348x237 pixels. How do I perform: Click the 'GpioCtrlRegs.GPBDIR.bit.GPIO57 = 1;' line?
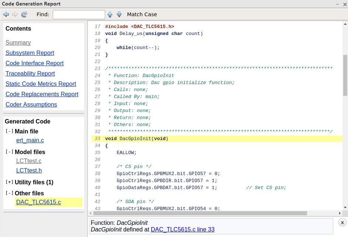tap(167, 181)
